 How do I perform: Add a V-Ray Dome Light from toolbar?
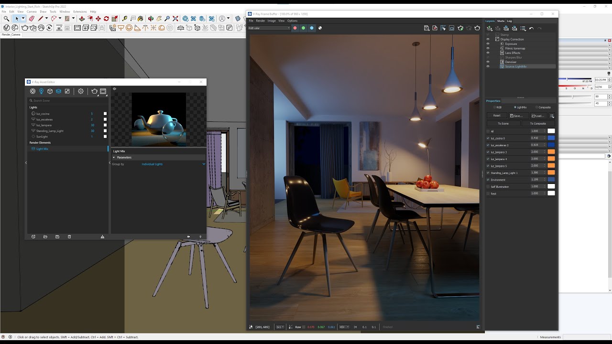coord(162,28)
